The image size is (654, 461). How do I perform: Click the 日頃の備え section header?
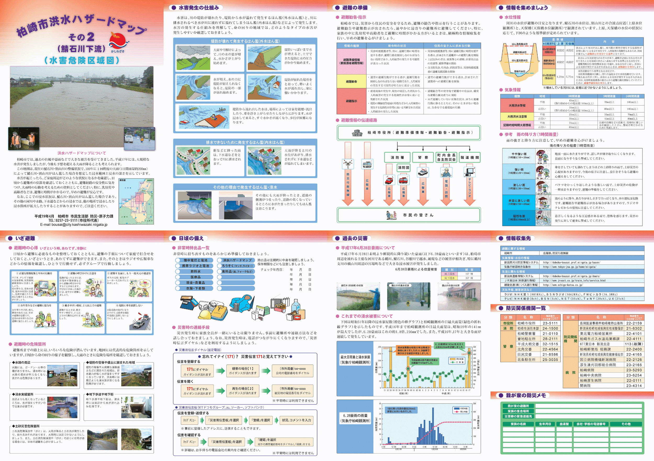click(188, 238)
